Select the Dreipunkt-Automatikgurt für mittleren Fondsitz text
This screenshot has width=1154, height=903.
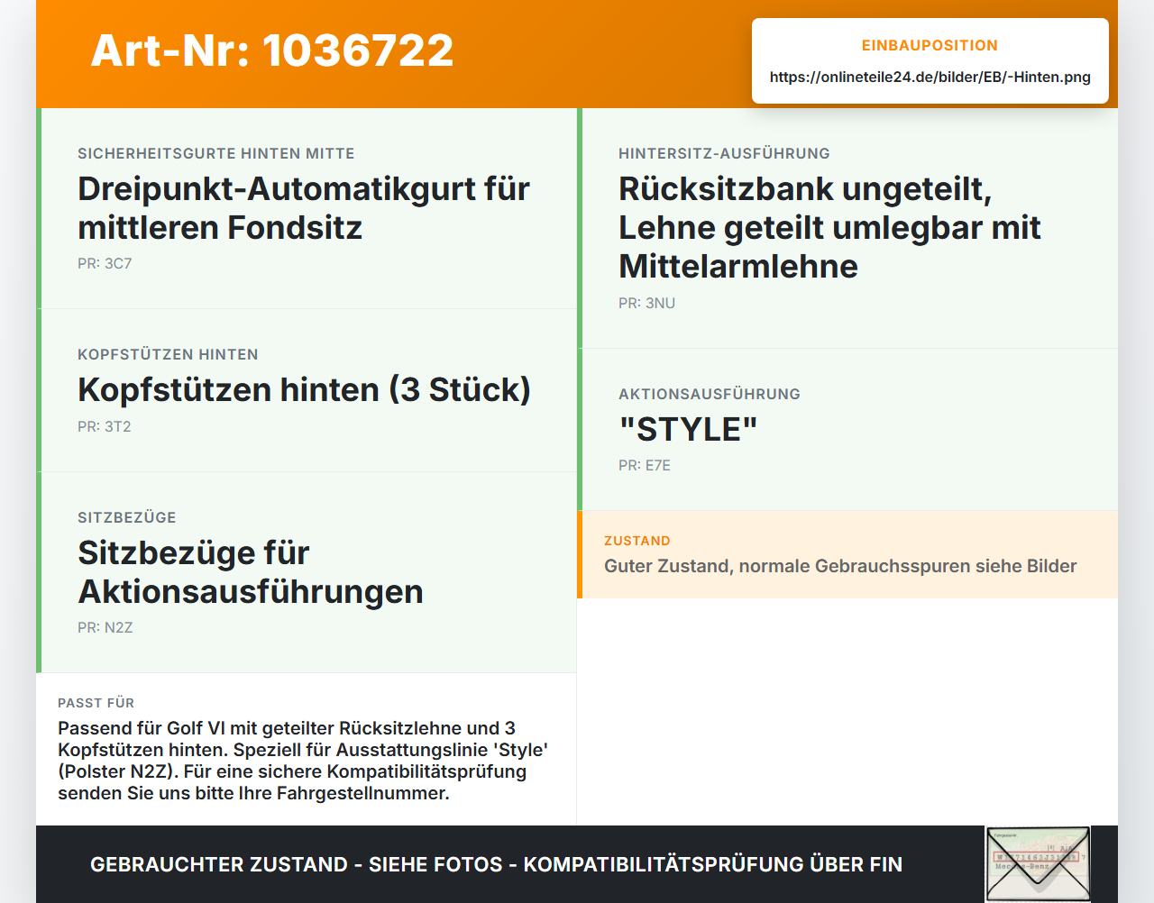tap(304, 208)
